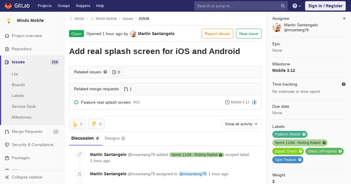Open Service Desk in sidebar
The width and height of the screenshot is (351, 184).
coord(24,106)
